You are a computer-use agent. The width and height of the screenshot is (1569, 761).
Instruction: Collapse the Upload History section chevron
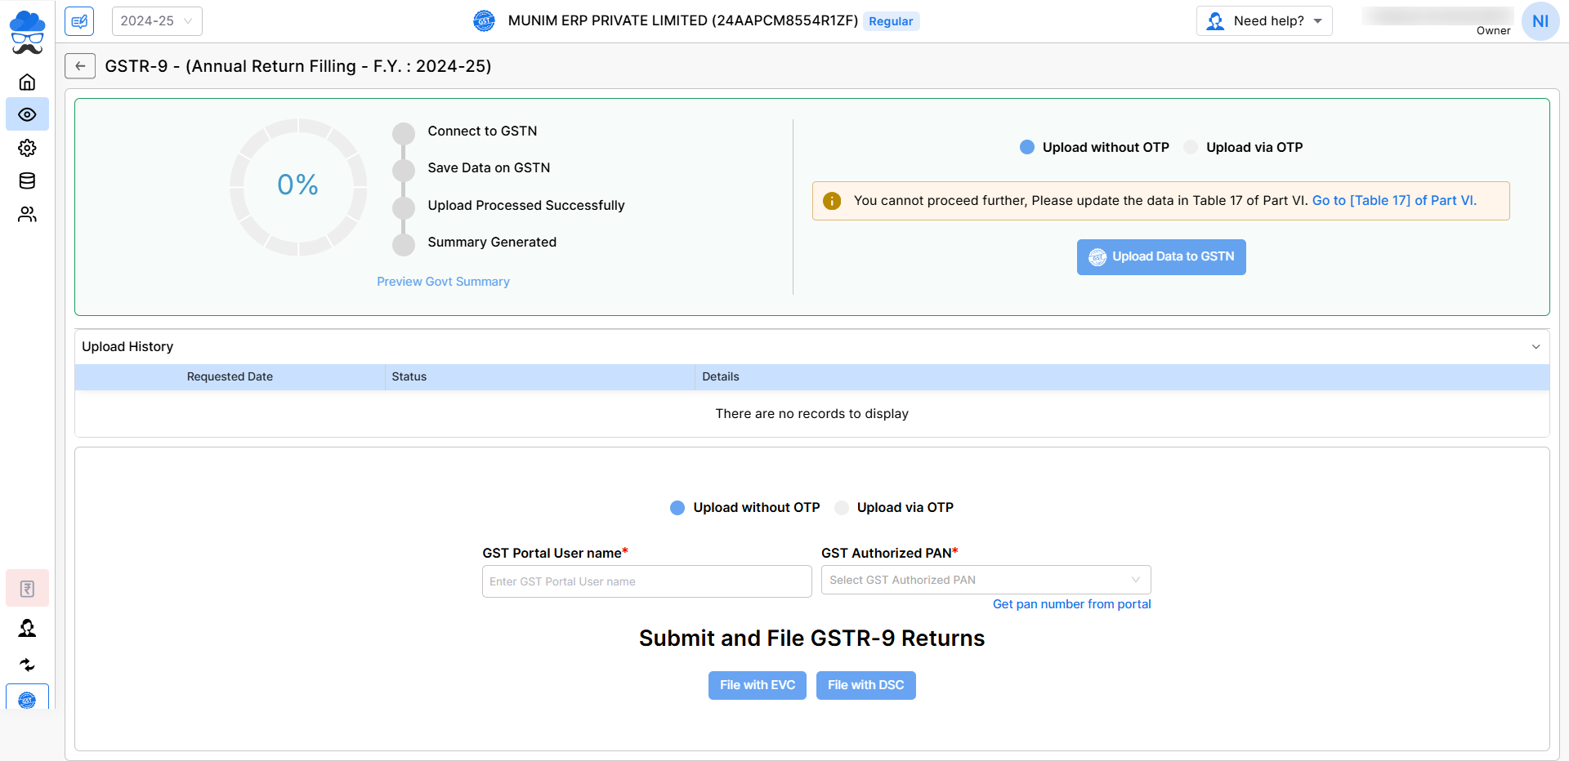click(x=1535, y=347)
